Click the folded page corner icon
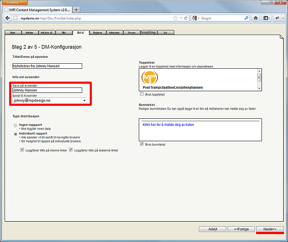The height and width of the screenshot is (242, 288). coord(281,37)
